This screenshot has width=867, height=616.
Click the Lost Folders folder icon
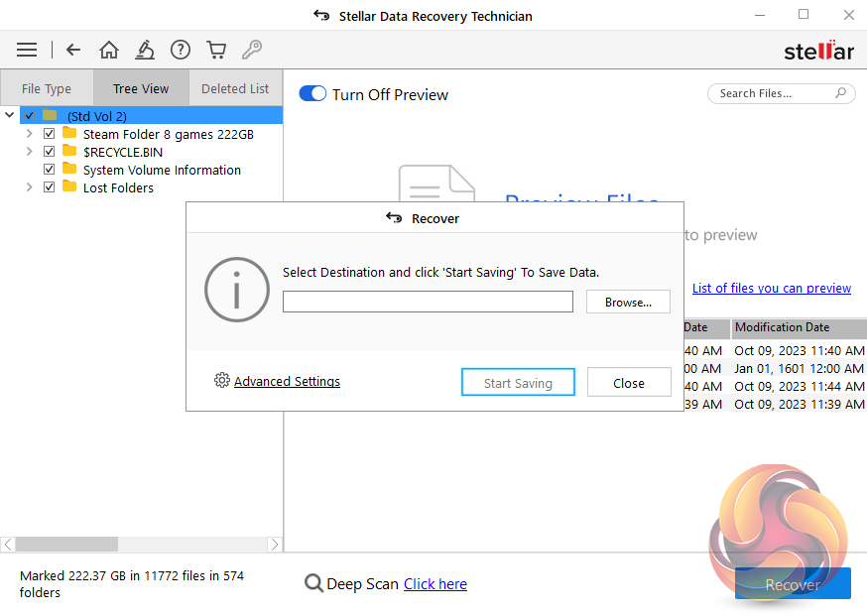[x=69, y=186]
